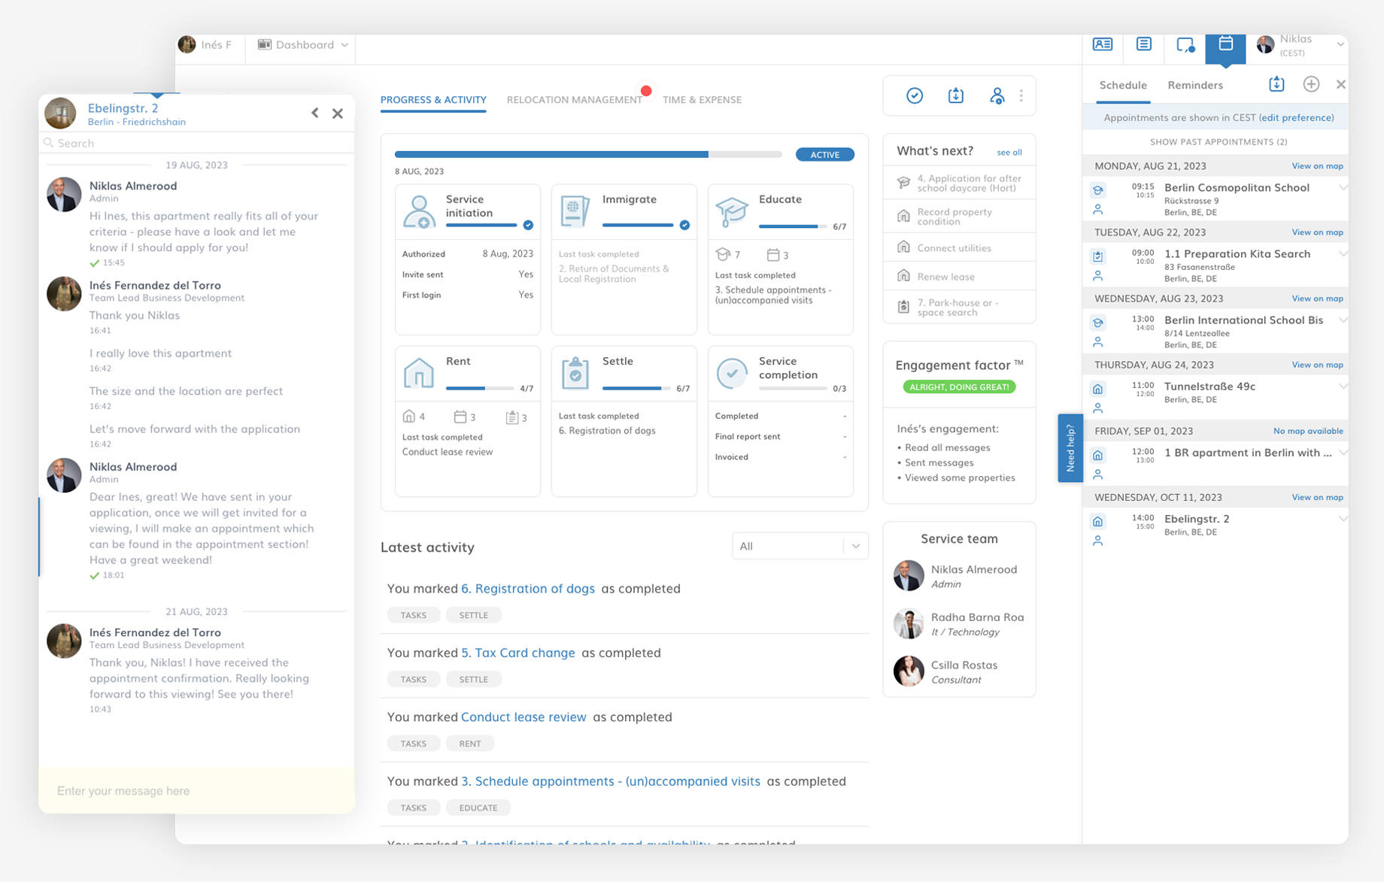Add a new appointment with plus icon

click(1311, 84)
